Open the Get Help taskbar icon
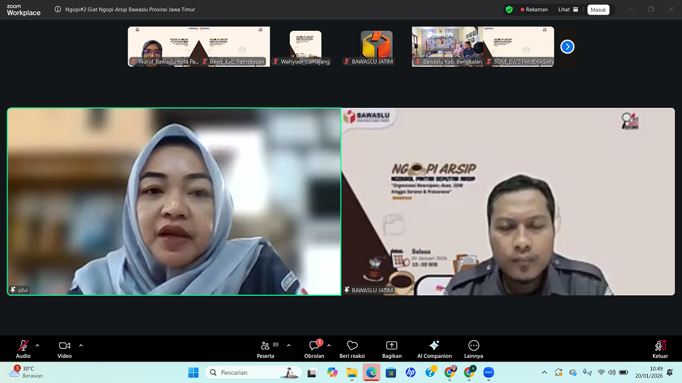Viewport: 682px width, 383px height. pyautogui.click(x=430, y=372)
